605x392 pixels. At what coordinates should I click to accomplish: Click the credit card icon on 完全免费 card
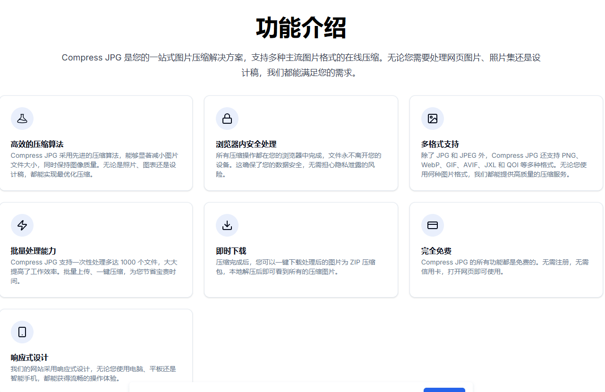click(433, 225)
